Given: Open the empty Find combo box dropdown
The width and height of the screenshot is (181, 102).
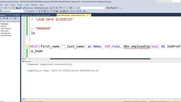Looking at the screenshot, I should click(104, 8).
